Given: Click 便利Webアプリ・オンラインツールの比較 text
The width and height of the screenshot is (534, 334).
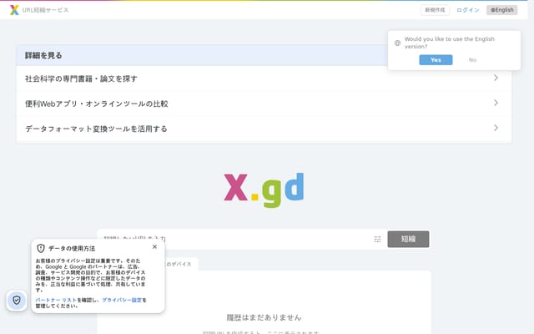Looking at the screenshot, I should coord(97,104).
